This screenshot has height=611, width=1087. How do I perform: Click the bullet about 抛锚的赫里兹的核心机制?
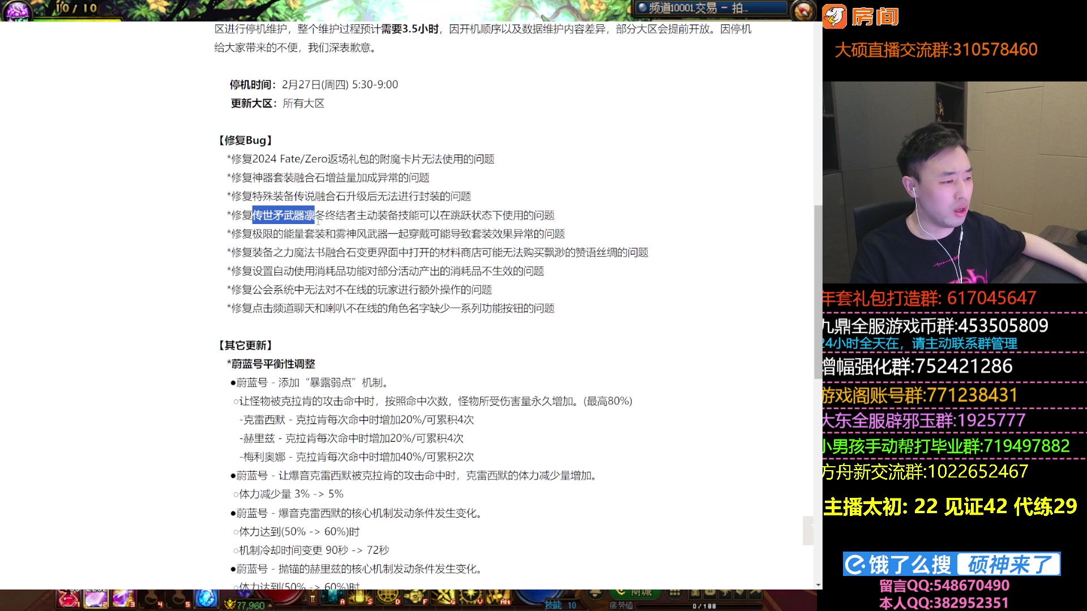pyautogui.click(x=357, y=569)
